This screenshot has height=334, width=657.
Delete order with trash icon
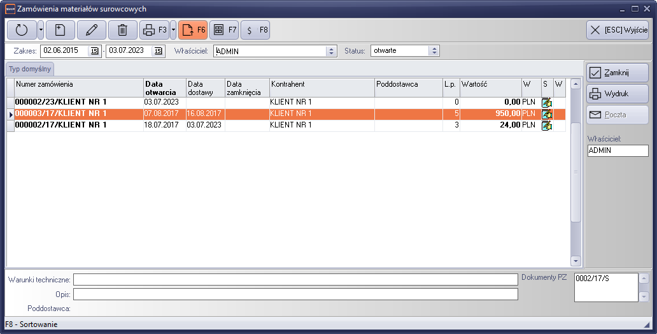(123, 30)
